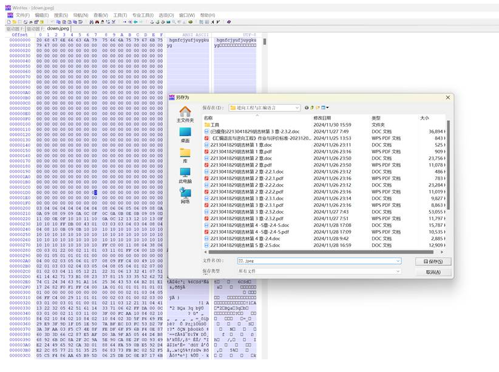Screen dimensions: 499x372
Task: Select file 2213041829胡吉林第 1 章.doc
Action: coord(238,145)
